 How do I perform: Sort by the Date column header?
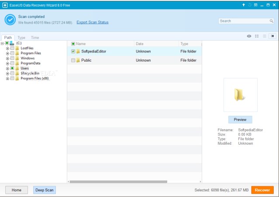140,44
